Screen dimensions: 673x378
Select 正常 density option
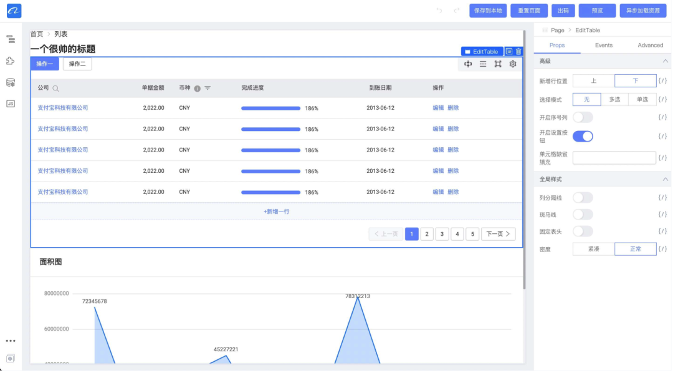coord(636,249)
